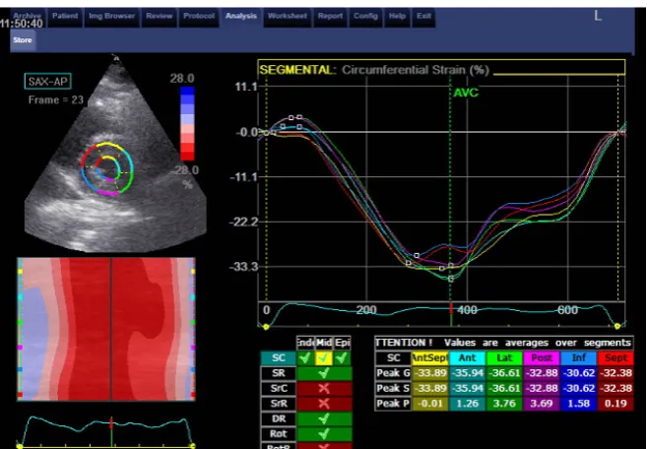Open the Patient tab
The image size is (647, 449).
point(65,17)
